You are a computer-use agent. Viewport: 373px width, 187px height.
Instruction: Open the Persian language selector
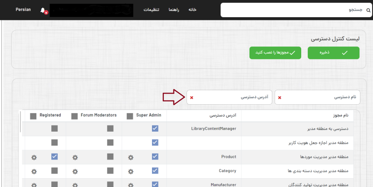click(x=23, y=10)
